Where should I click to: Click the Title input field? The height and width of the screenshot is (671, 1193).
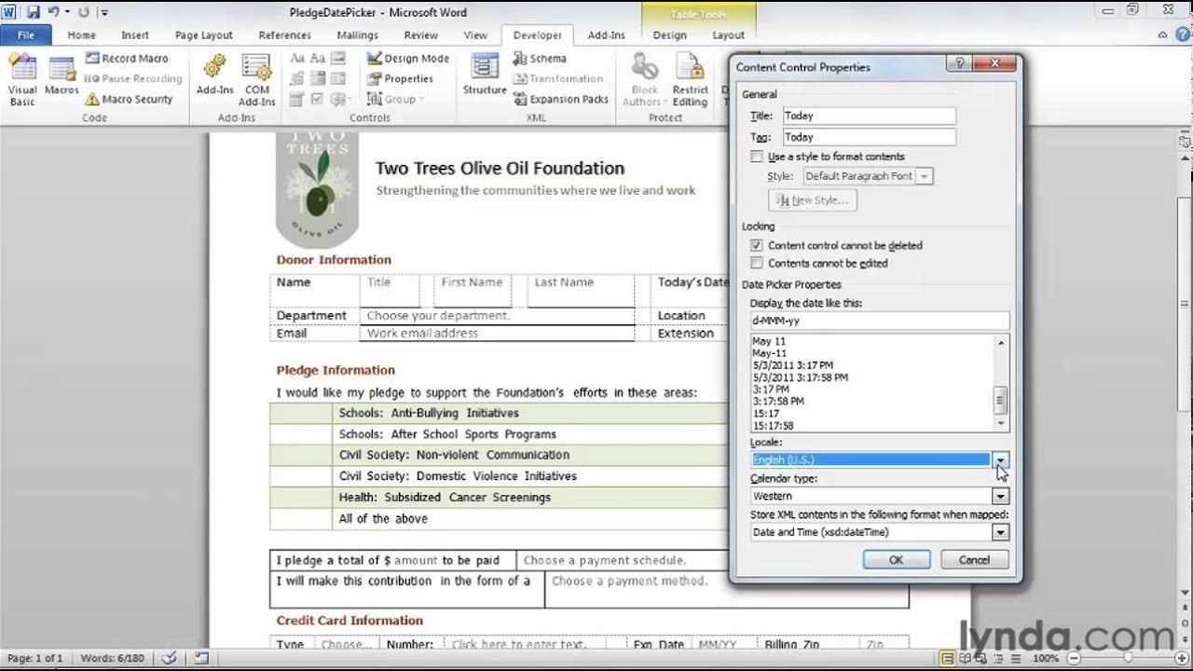[x=869, y=116]
